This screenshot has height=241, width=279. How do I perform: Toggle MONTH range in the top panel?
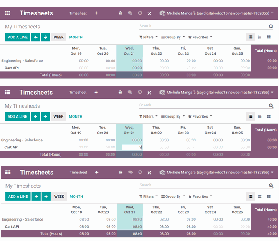[76, 37]
